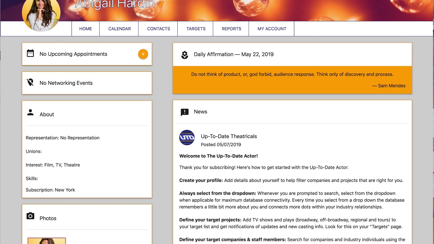Click the News heading

200,112
